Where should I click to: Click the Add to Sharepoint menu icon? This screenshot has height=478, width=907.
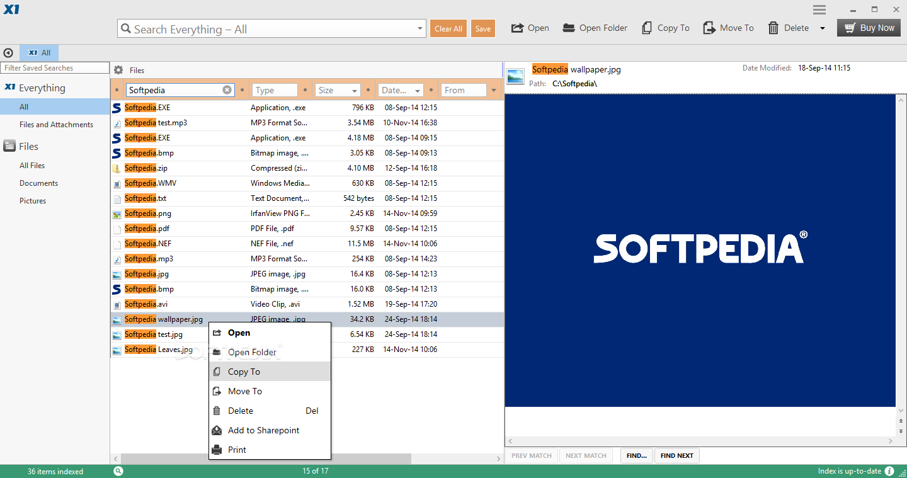(217, 430)
